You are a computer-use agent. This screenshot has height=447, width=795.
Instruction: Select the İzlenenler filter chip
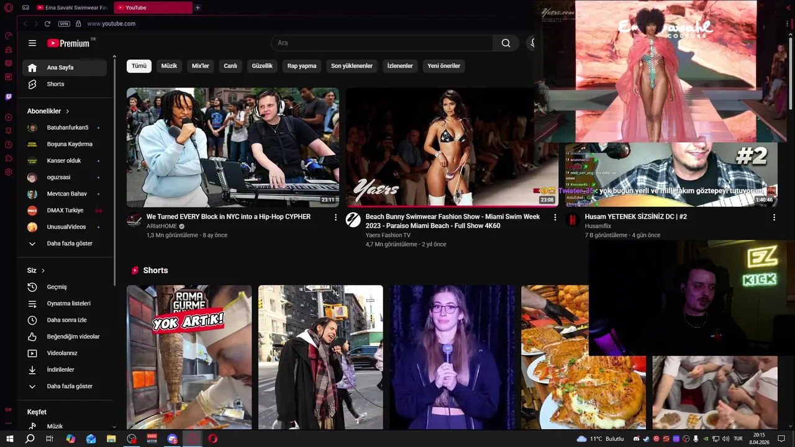click(x=400, y=66)
